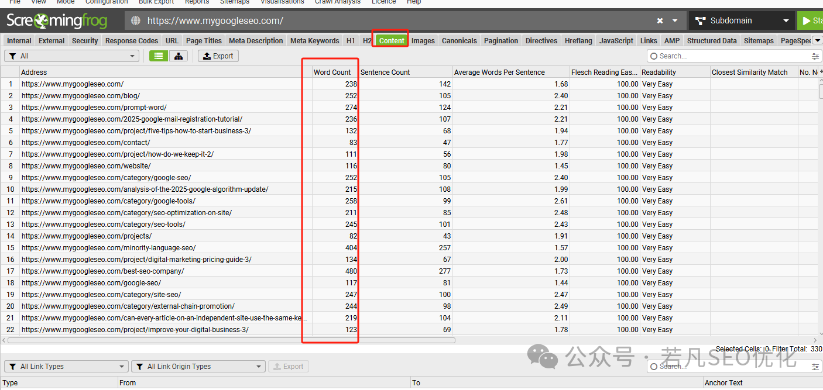
Task: Open the Meta Description tab
Action: 256,41
